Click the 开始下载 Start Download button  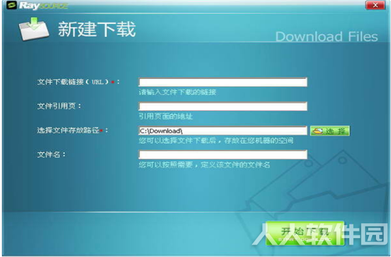click(x=305, y=234)
